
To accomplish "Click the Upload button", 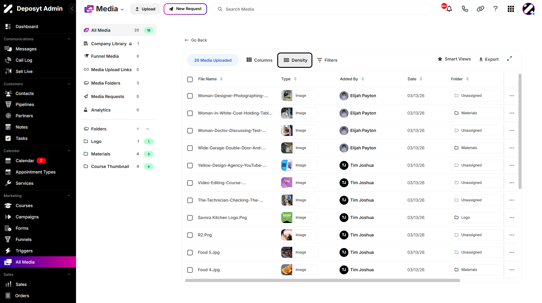I will coord(145,9).
